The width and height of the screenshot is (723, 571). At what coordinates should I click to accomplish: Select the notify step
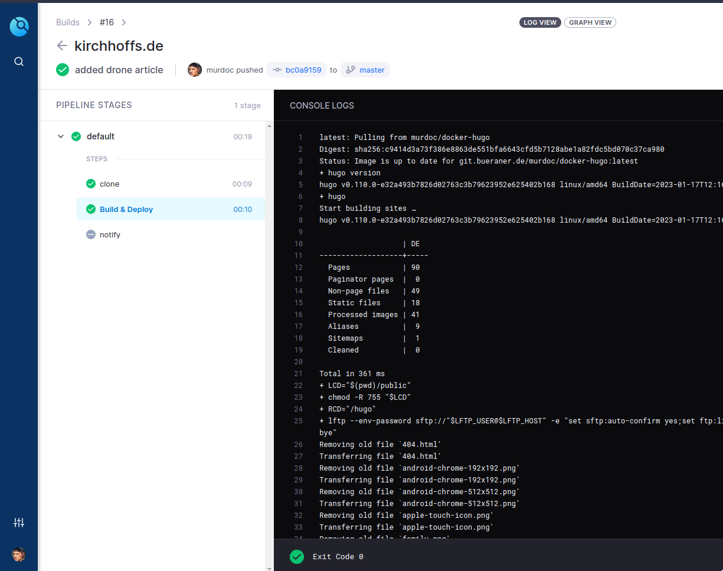tap(110, 234)
